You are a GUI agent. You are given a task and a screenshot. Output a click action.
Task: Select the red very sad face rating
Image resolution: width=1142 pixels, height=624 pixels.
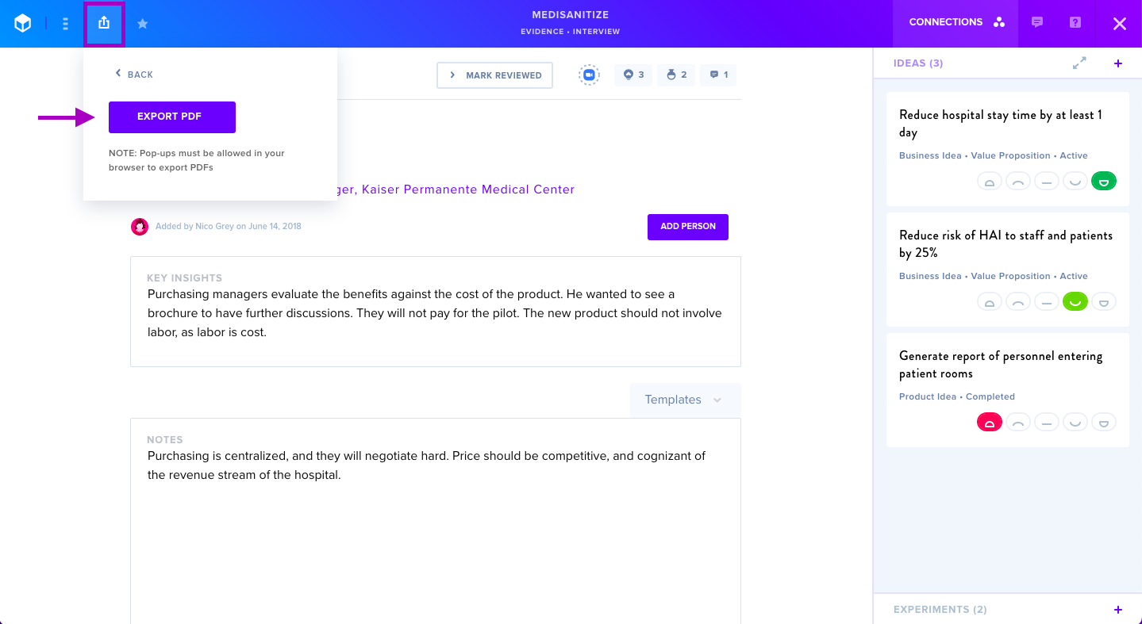pos(990,422)
